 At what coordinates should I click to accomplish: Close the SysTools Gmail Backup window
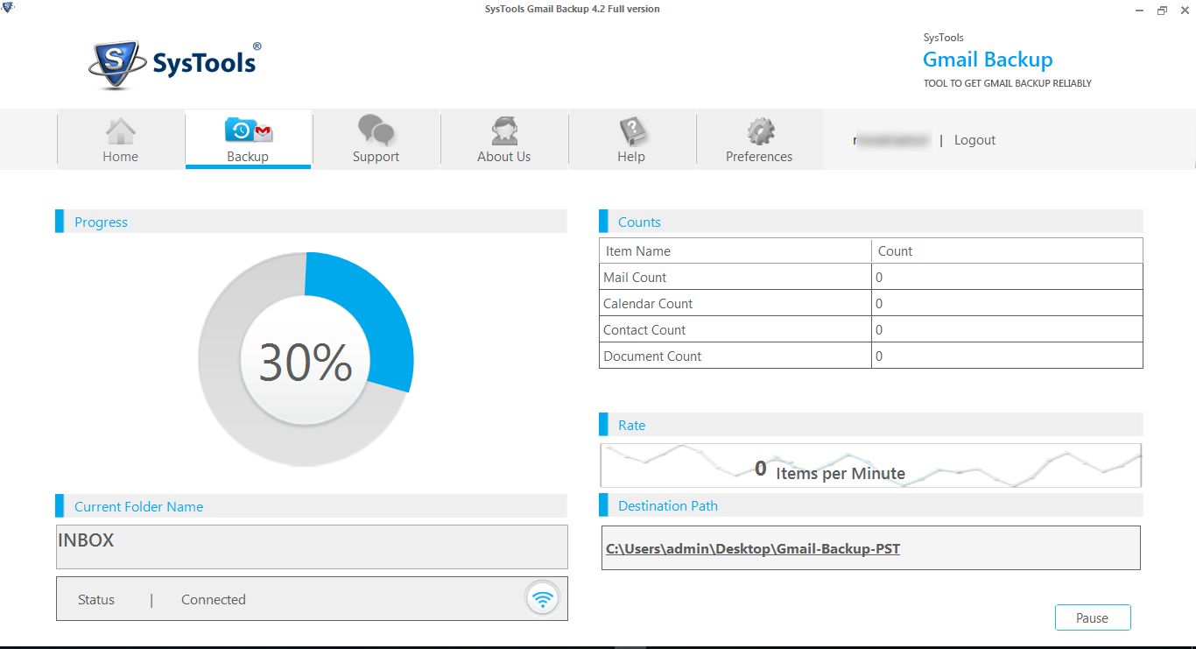[x=1184, y=11]
